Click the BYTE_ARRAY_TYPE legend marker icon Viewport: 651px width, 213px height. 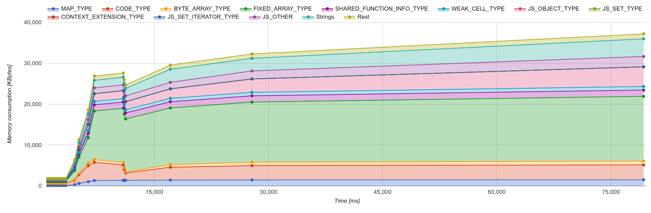(166, 9)
